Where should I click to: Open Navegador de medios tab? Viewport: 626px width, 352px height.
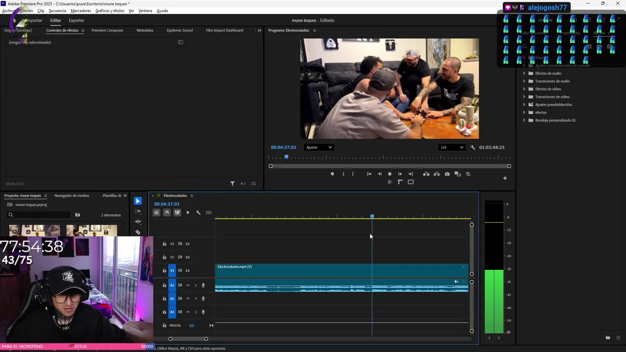click(x=72, y=196)
